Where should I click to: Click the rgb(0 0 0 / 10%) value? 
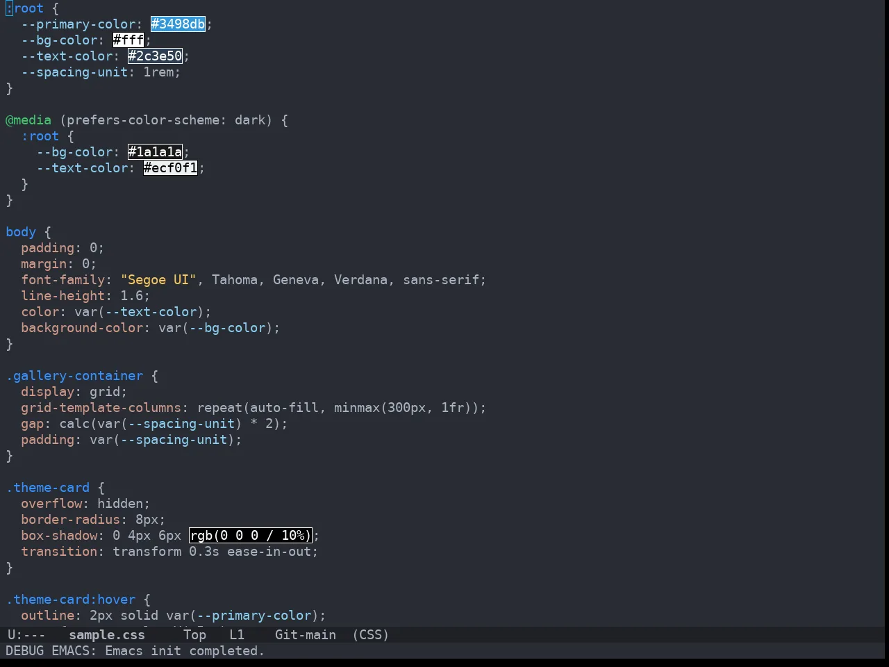click(251, 536)
